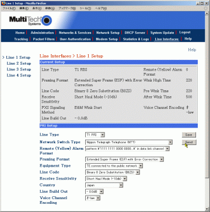The height and width of the screenshot is (212, 210).
Task: Expand the Voice Channel Encoding dropdown
Action: [x=93, y=198]
